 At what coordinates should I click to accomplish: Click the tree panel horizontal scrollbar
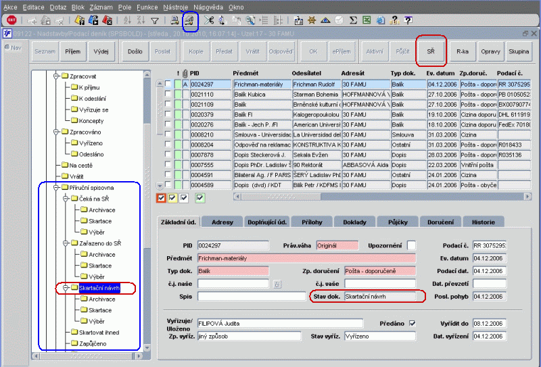coord(87,356)
